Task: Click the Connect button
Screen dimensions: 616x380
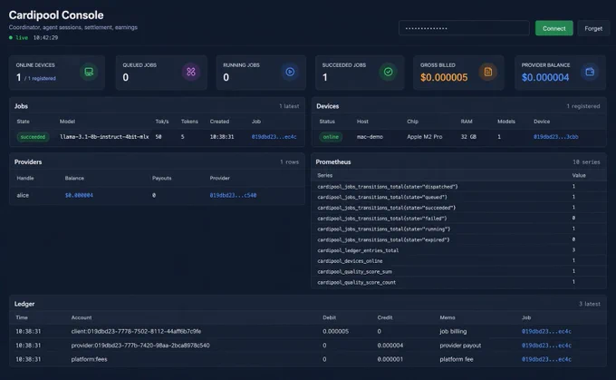Action: coord(553,28)
